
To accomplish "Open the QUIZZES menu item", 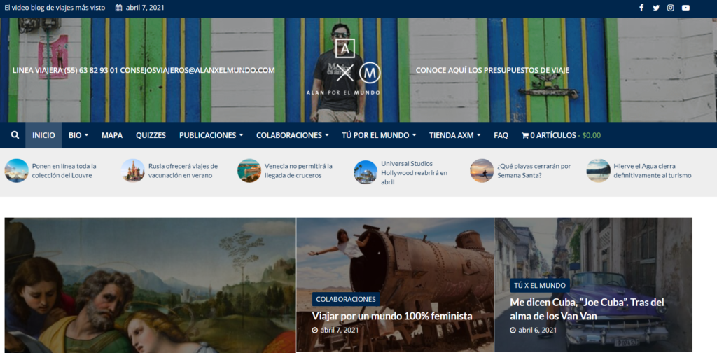I will point(151,135).
